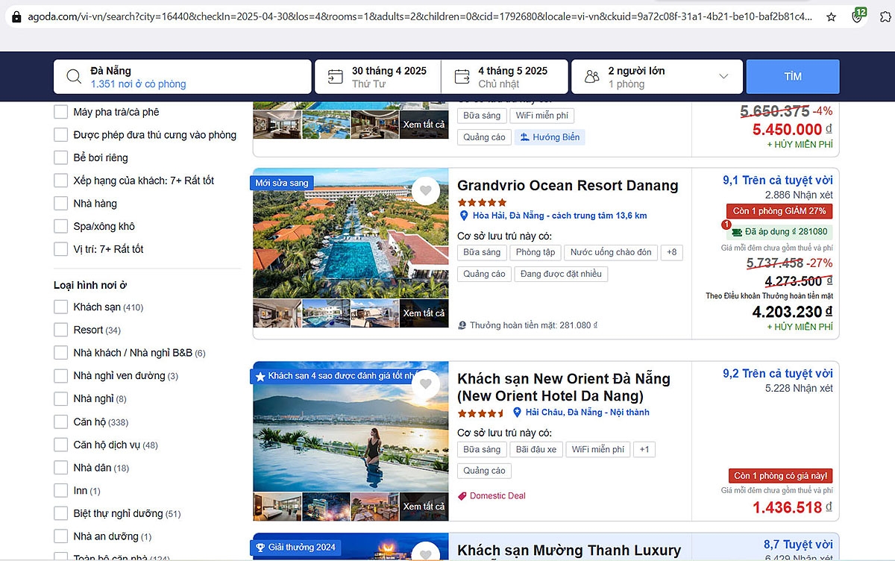Check the Vị trí: 7+ Rất tốt filter
This screenshot has width=895, height=561.
(61, 248)
